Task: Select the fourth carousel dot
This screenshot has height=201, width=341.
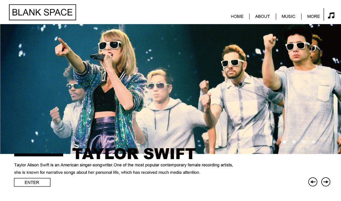Action: coord(304,142)
